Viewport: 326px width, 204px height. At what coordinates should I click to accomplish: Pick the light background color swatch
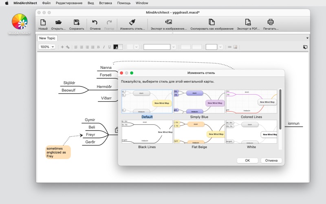click(x=120, y=47)
